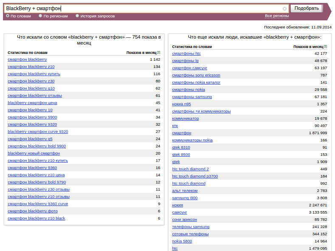Open the смартфон blackberry отзывы link
Screen dimensions: 335x251
click(x=35, y=96)
